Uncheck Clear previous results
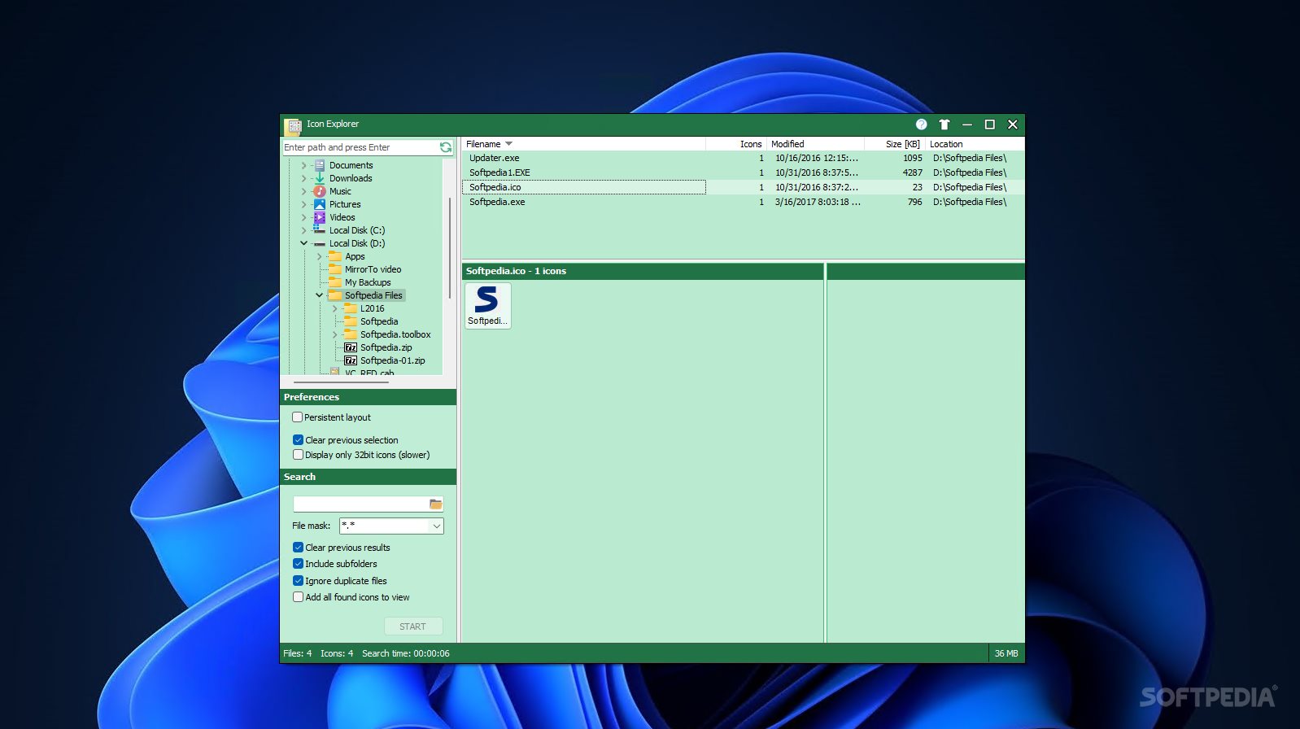The height and width of the screenshot is (729, 1300). tap(298, 548)
